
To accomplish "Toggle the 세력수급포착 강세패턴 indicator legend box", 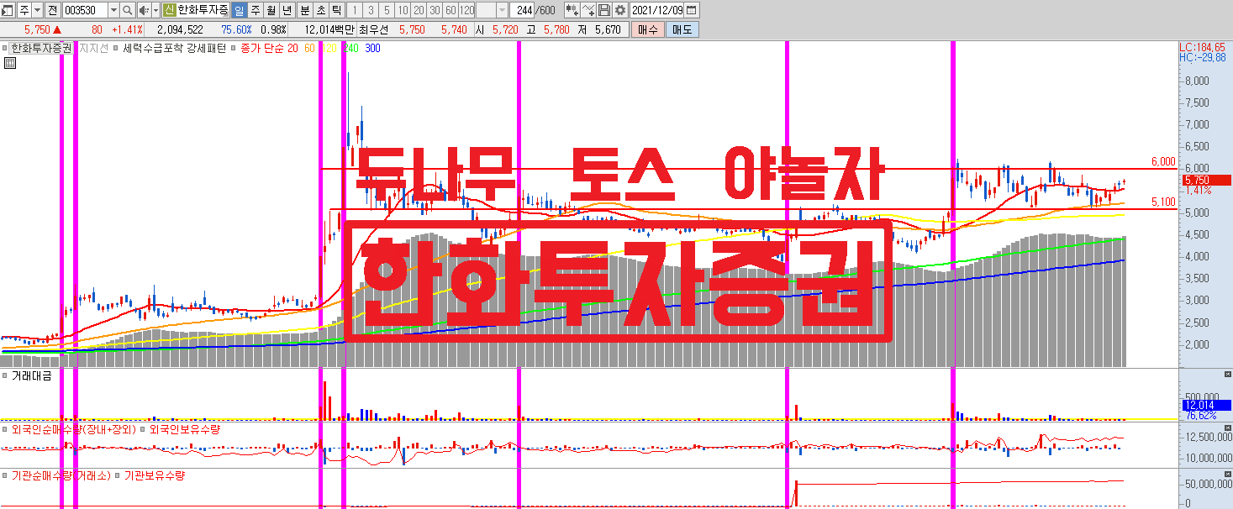I will [116, 48].
